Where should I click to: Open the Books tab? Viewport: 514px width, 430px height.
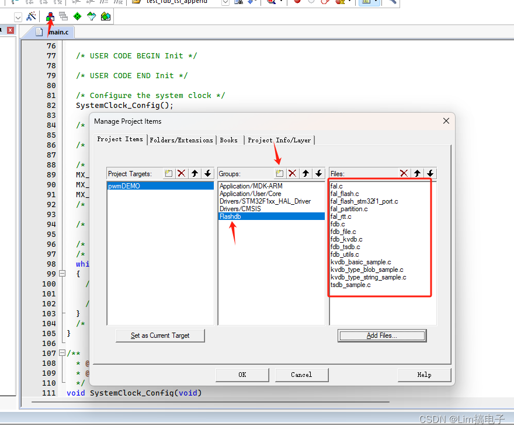[x=228, y=139]
